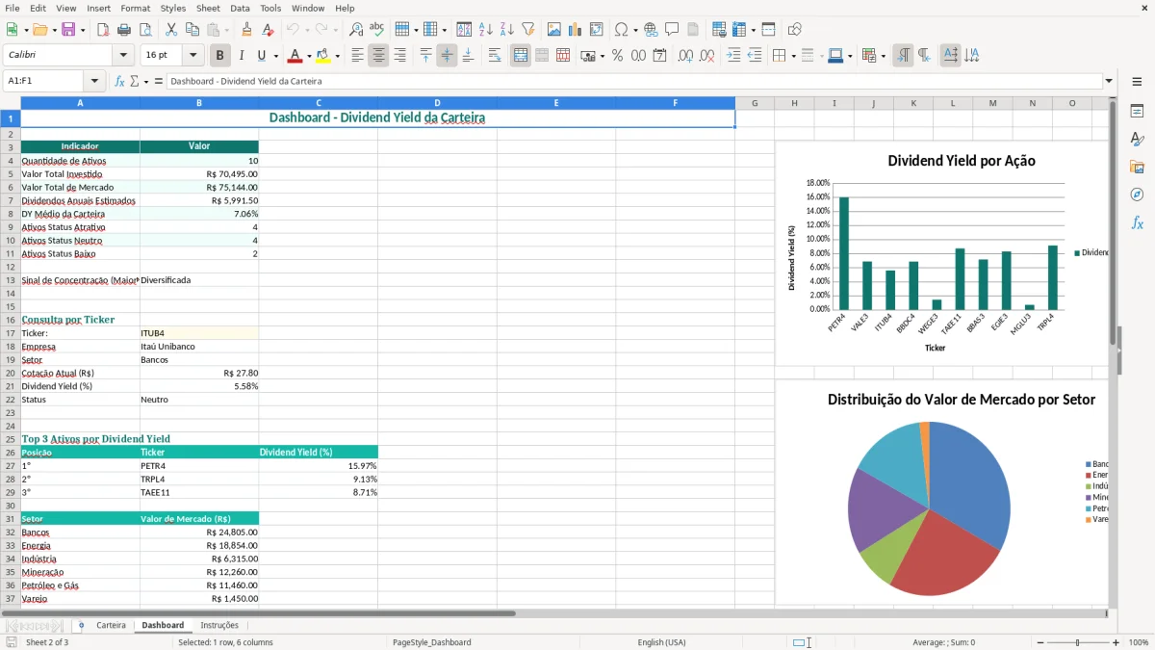Screen dimensions: 1155x650
Task: Click the formula input line
Action: click(635, 81)
